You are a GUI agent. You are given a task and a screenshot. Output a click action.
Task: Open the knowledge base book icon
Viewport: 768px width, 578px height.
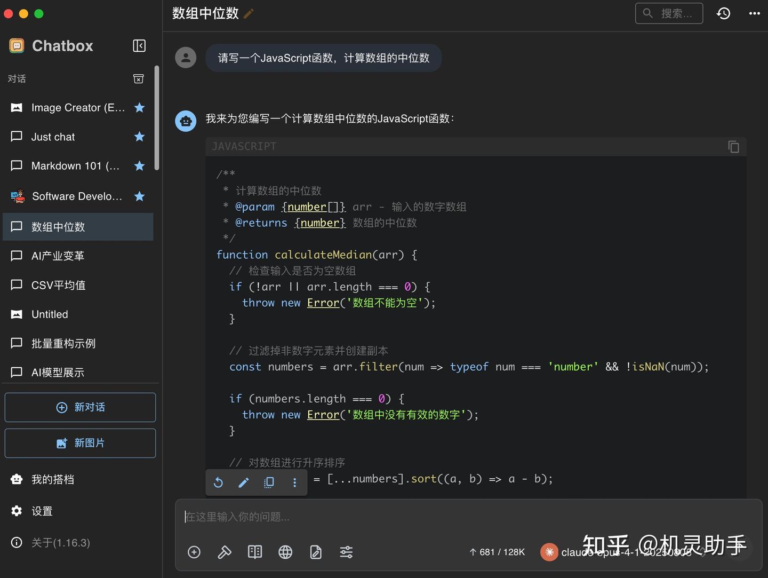(255, 552)
